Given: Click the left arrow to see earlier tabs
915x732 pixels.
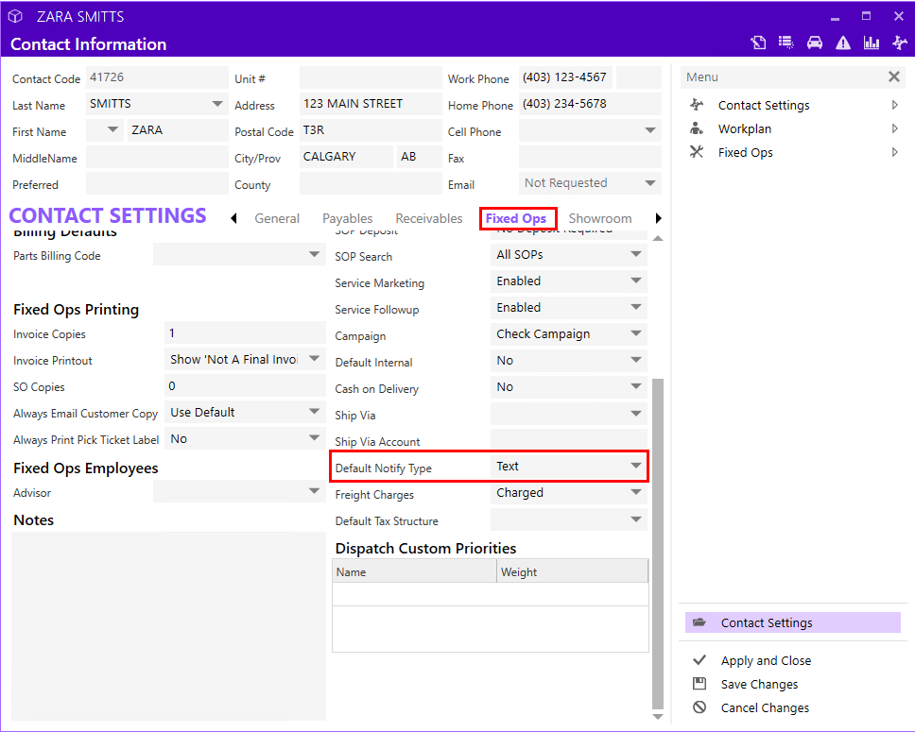Looking at the screenshot, I should click(234, 218).
